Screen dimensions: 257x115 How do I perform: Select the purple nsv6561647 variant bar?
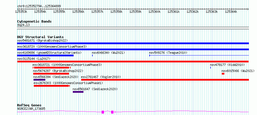78,92
